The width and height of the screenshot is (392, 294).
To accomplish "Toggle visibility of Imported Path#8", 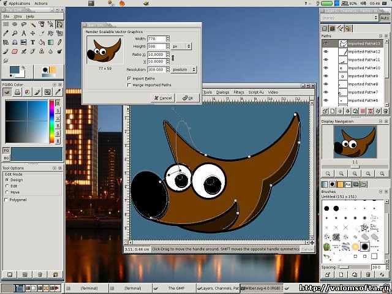I will pos(326,84).
